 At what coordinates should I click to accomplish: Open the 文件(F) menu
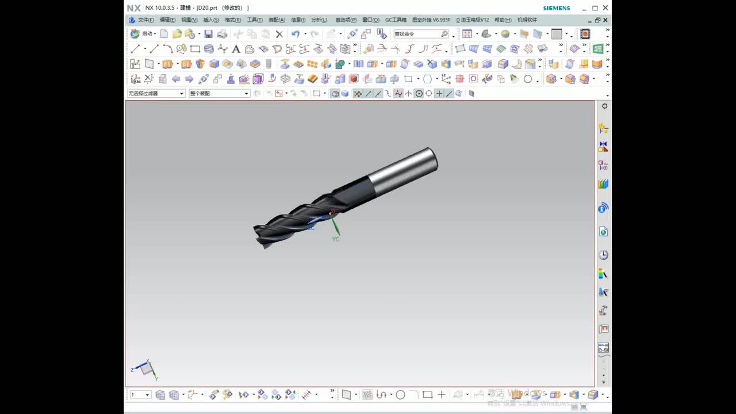[x=145, y=20]
